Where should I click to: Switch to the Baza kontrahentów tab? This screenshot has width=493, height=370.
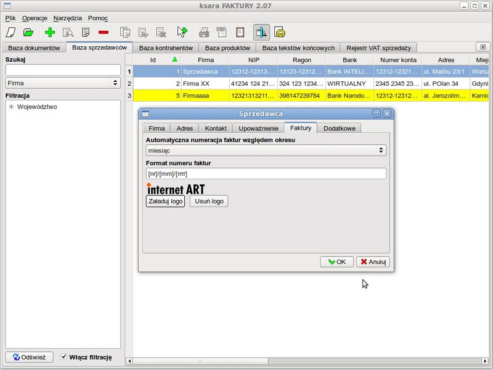166,47
